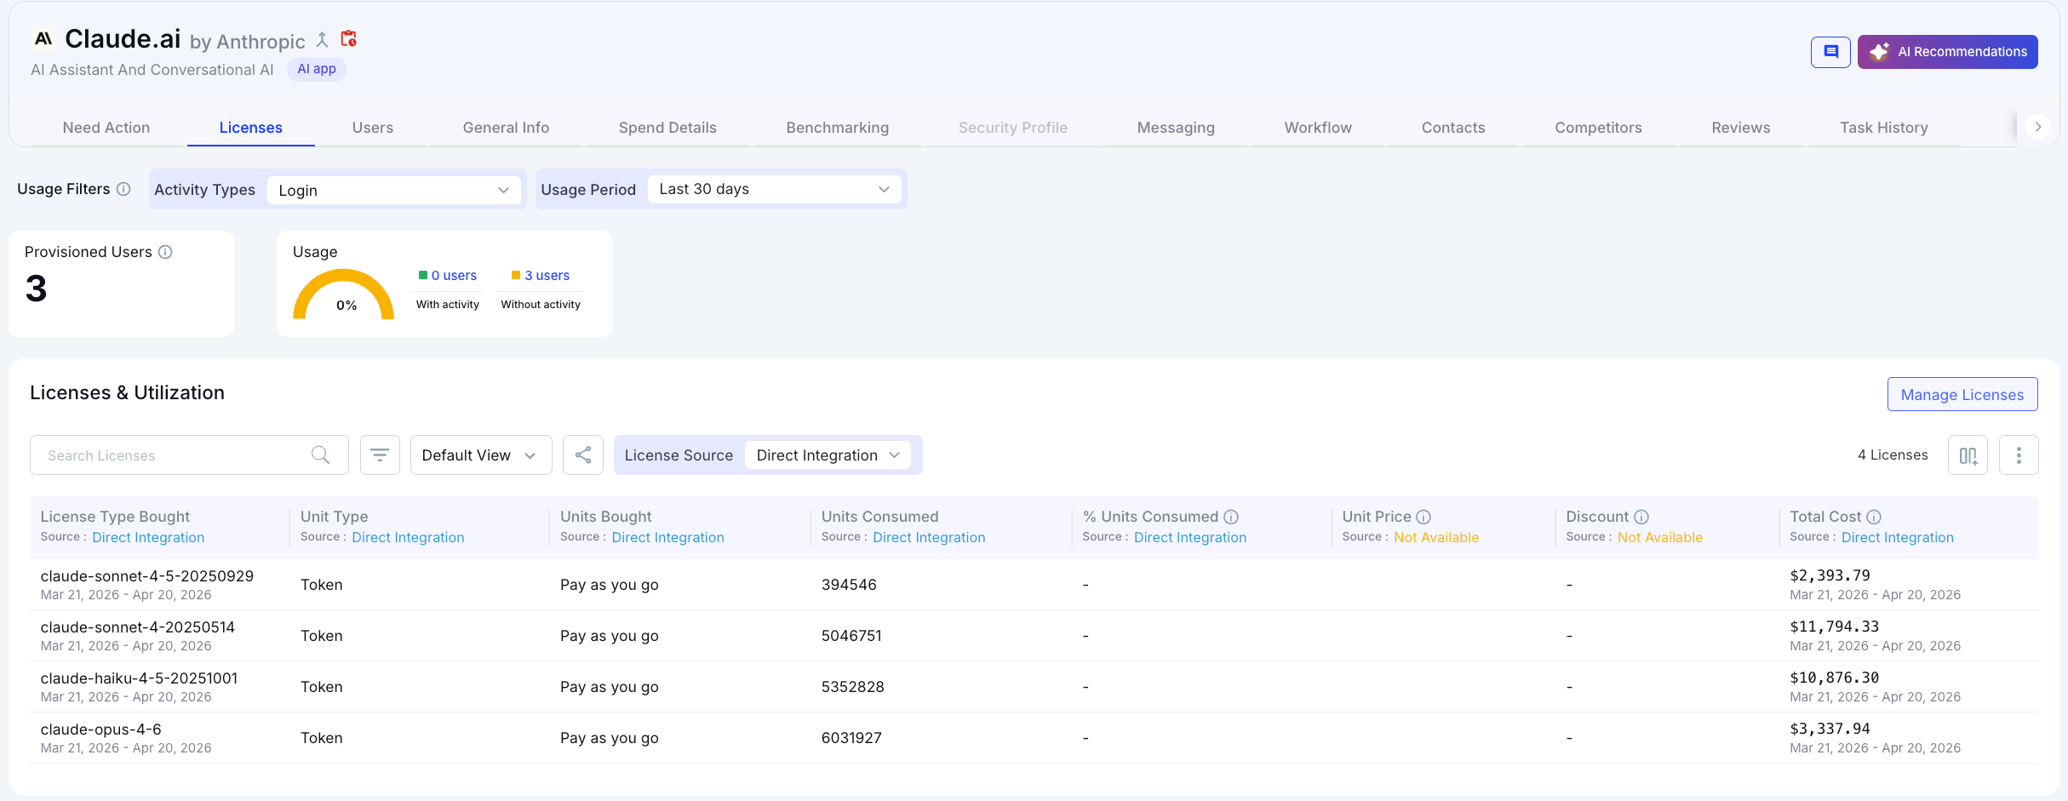The height and width of the screenshot is (801, 2068).
Task: Click the % Units Consumed info icon
Action: (1231, 517)
